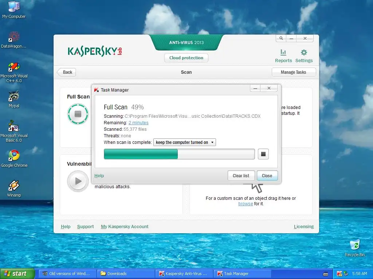The image size is (373, 279).
Task: Click the 5:58 AM system clock
Action: point(360,274)
